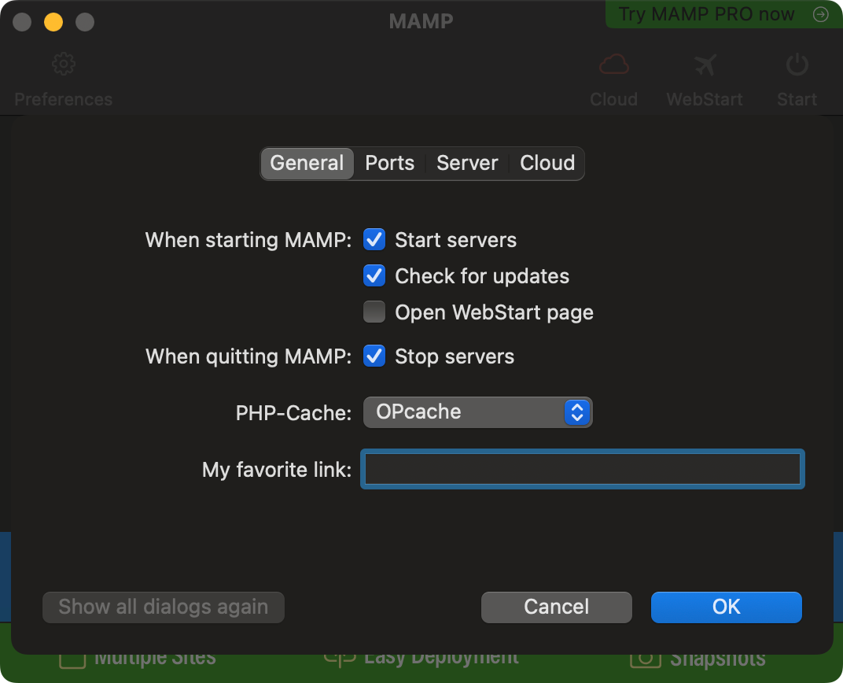This screenshot has width=843, height=683.
Task: Click the yellow minimize window button
Action: 53,22
